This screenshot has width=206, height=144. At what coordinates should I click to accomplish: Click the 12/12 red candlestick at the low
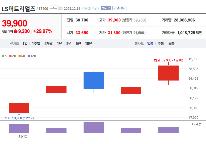19,108
